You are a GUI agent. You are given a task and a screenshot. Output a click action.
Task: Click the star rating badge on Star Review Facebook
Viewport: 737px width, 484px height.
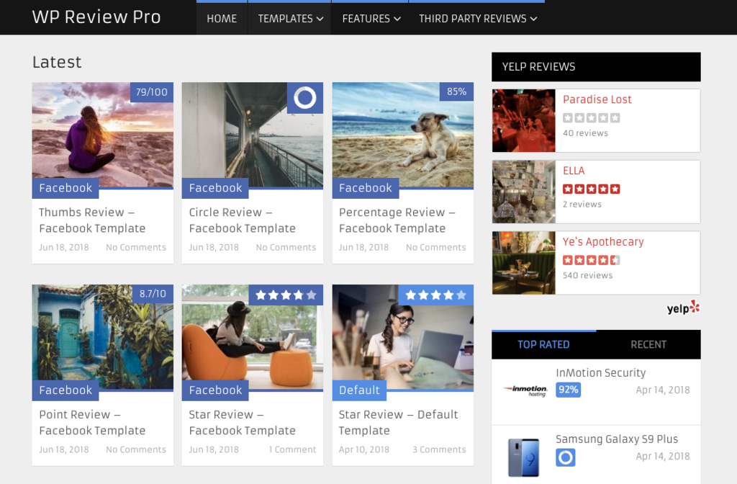286,295
